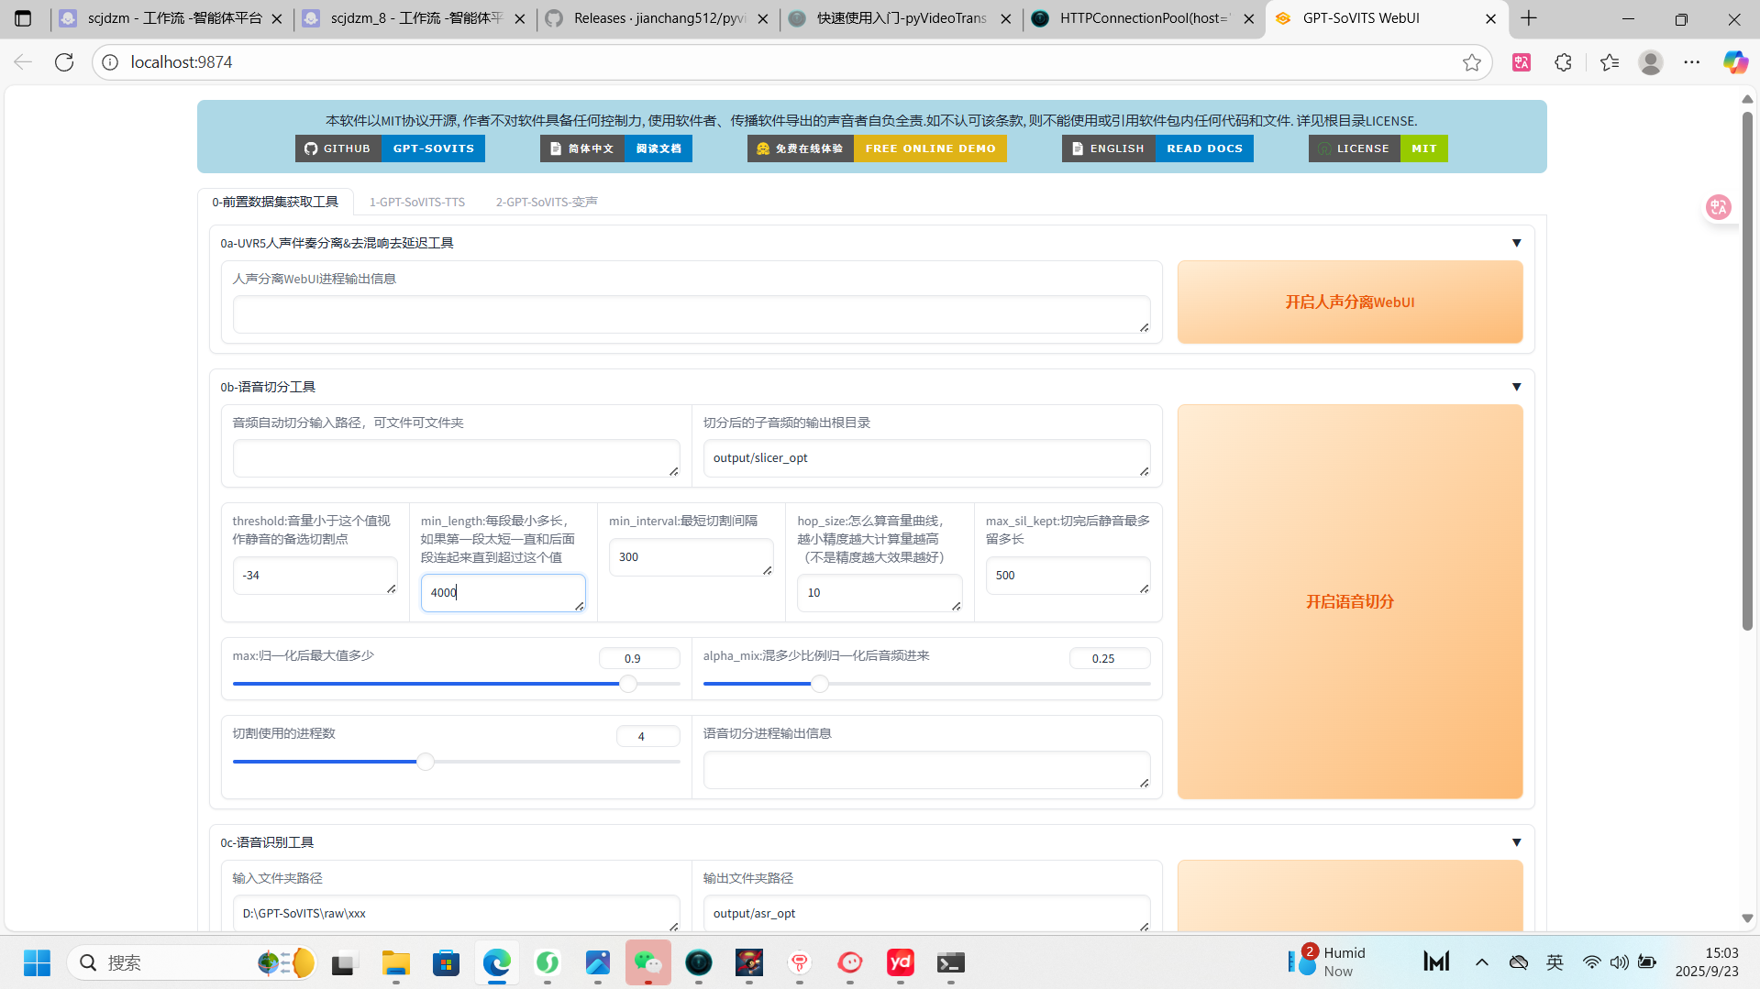Open WeChat from taskbar
This screenshot has height=989, width=1760.
point(648,962)
